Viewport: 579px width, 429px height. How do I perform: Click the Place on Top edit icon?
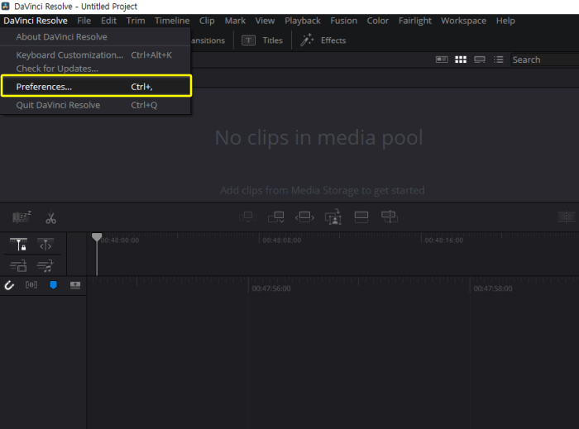(x=361, y=217)
